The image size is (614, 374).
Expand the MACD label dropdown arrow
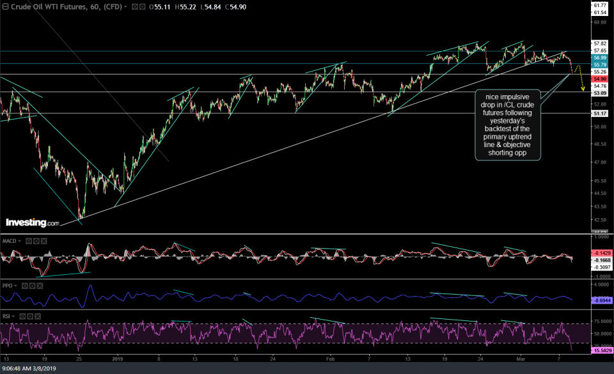[19, 241]
